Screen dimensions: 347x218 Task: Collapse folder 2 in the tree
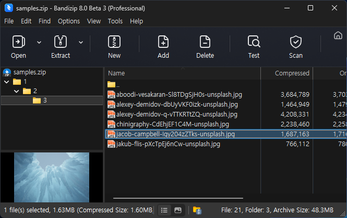(x=17, y=91)
